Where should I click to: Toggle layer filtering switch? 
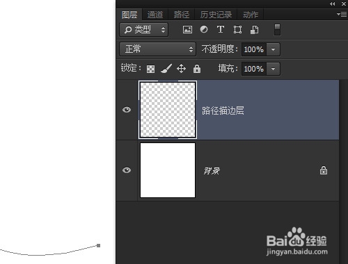tap(277, 30)
